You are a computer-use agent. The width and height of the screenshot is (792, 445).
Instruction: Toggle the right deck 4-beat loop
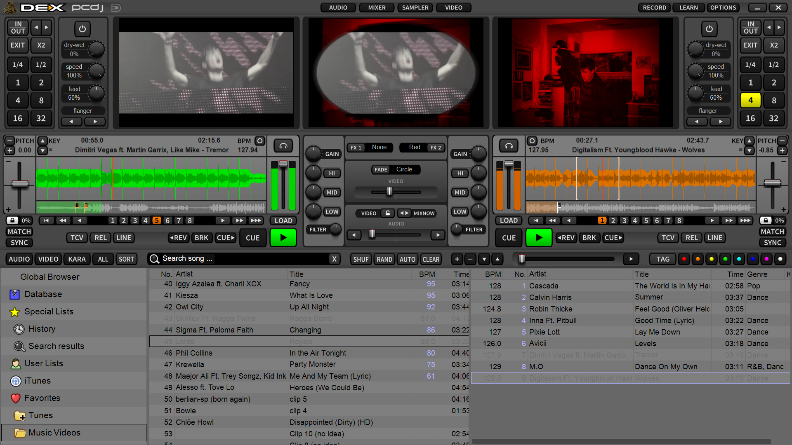[x=750, y=100]
